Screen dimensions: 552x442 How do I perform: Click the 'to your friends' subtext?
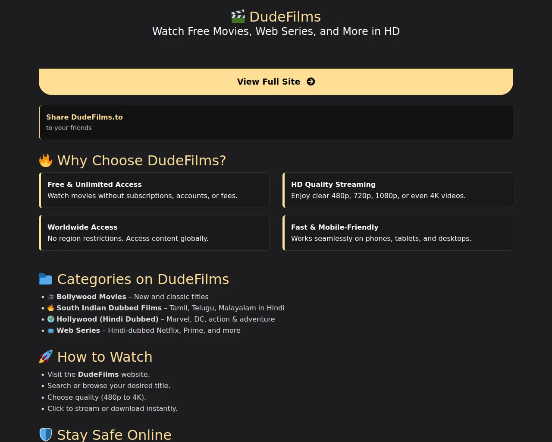[69, 128]
